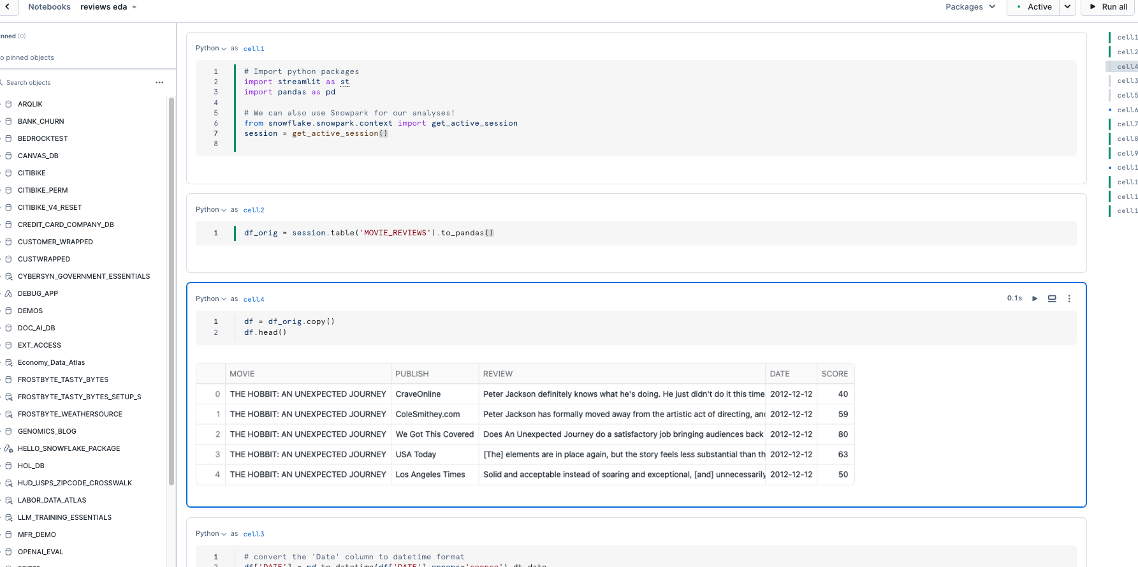
Task: Expand the arrow next to Active
Action: coord(1067,7)
